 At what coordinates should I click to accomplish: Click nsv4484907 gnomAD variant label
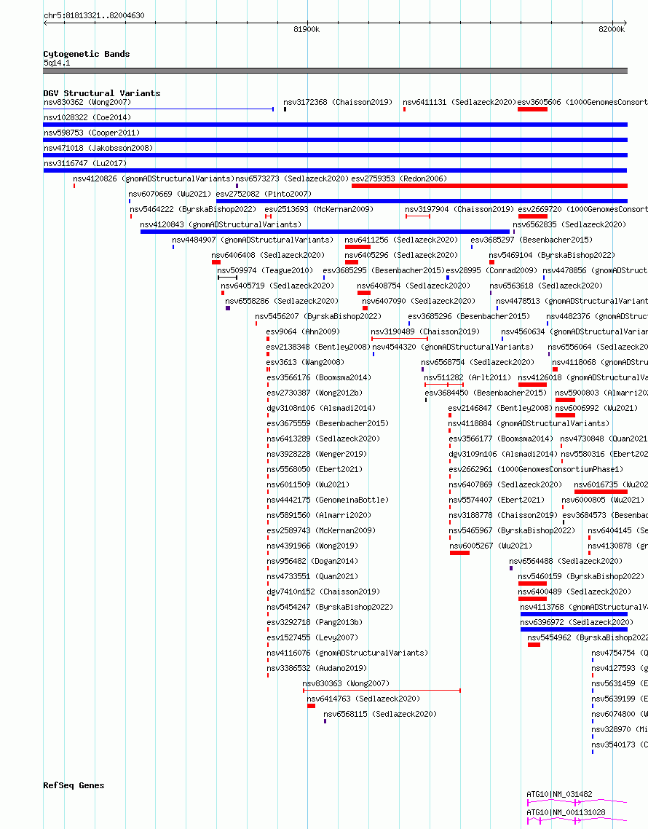tap(253, 240)
